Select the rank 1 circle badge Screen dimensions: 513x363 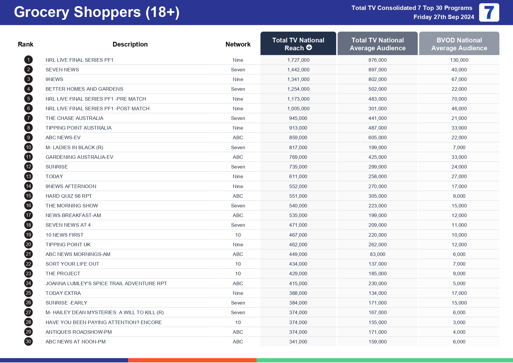28,60
